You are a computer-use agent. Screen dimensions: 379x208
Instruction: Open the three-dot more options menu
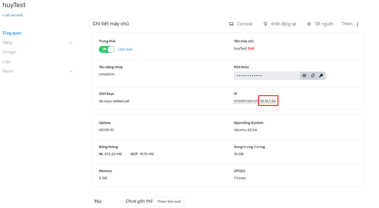coord(357,24)
